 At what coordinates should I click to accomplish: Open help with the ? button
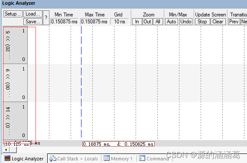pos(46,18)
